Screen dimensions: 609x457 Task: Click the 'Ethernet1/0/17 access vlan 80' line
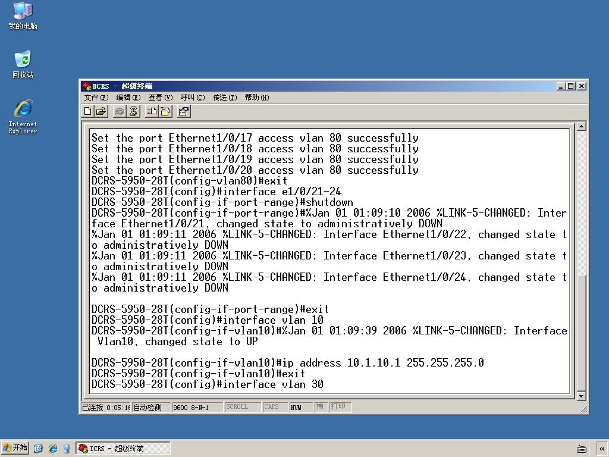click(255, 138)
